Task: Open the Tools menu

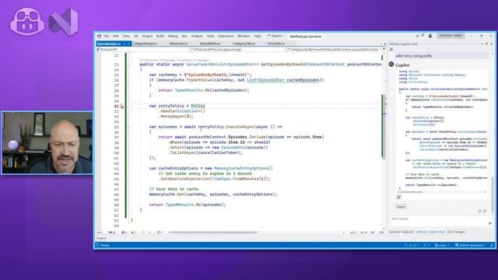Action: (210, 37)
